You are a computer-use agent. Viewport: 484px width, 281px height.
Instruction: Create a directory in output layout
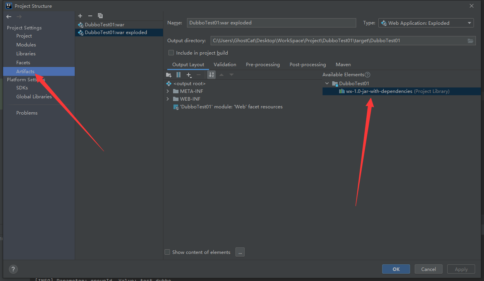pyautogui.click(x=168, y=75)
